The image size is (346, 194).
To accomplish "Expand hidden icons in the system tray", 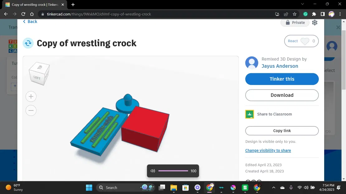I will [273, 187].
